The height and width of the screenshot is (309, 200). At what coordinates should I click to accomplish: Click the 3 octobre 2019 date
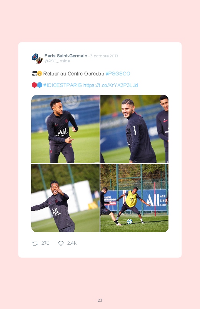104,56
